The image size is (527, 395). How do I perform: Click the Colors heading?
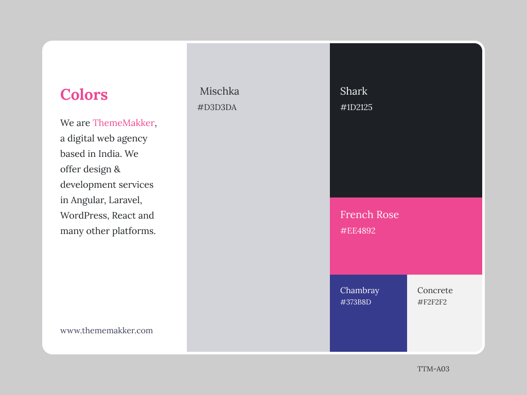click(x=84, y=95)
